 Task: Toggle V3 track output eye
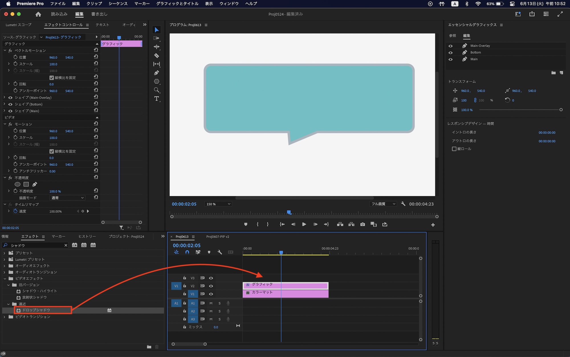tap(211, 278)
